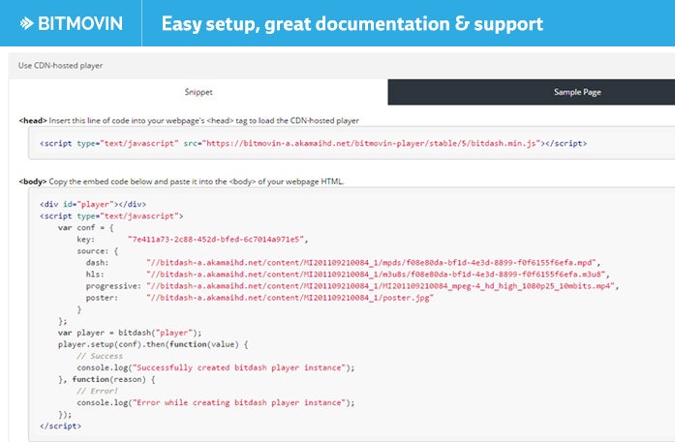
Task: Click the closing </script> tag line
Action: tap(60, 427)
